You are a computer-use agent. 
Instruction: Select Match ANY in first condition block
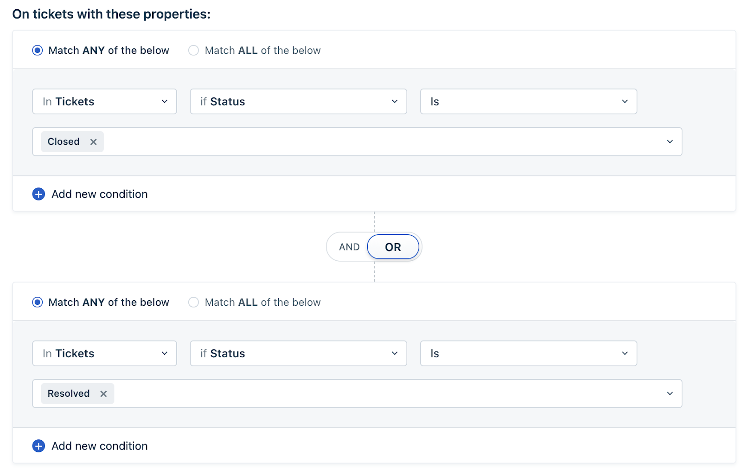(x=38, y=50)
